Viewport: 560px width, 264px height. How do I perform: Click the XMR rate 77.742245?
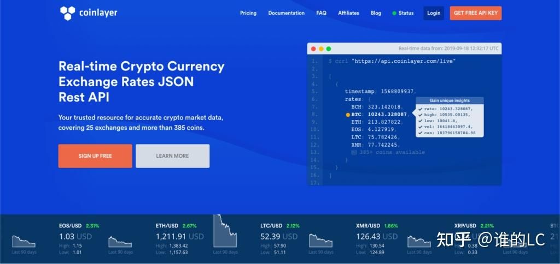[382, 145]
